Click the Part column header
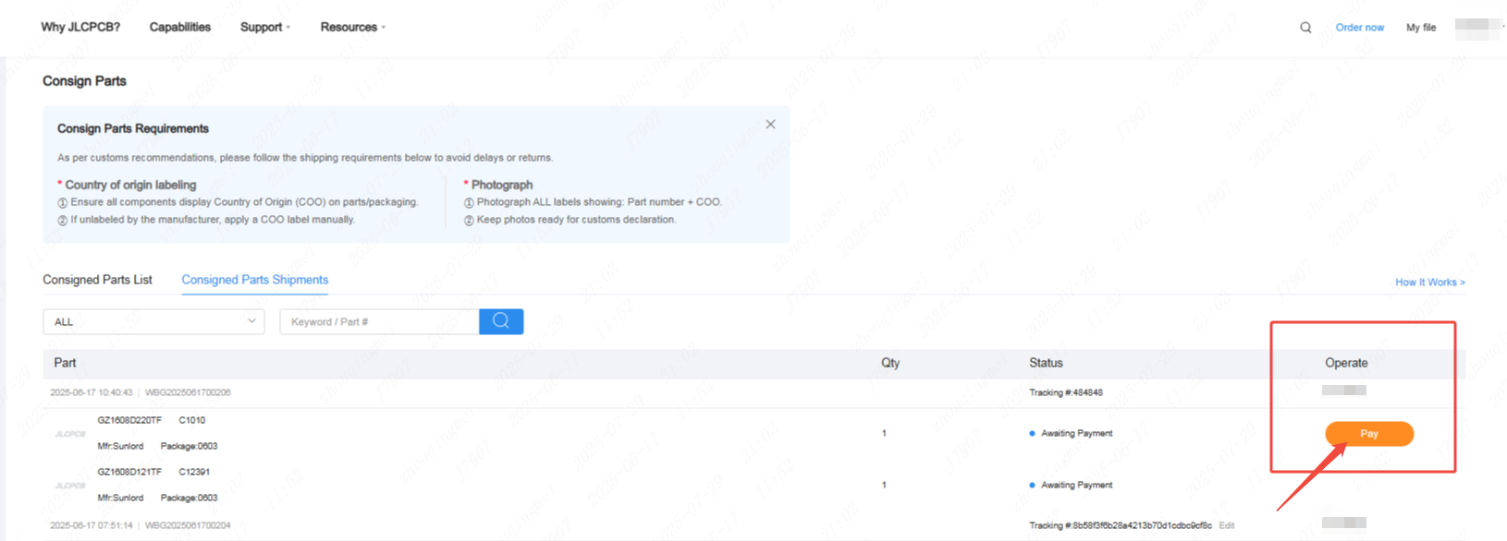Screen dimensions: 1507x541 click(65, 363)
